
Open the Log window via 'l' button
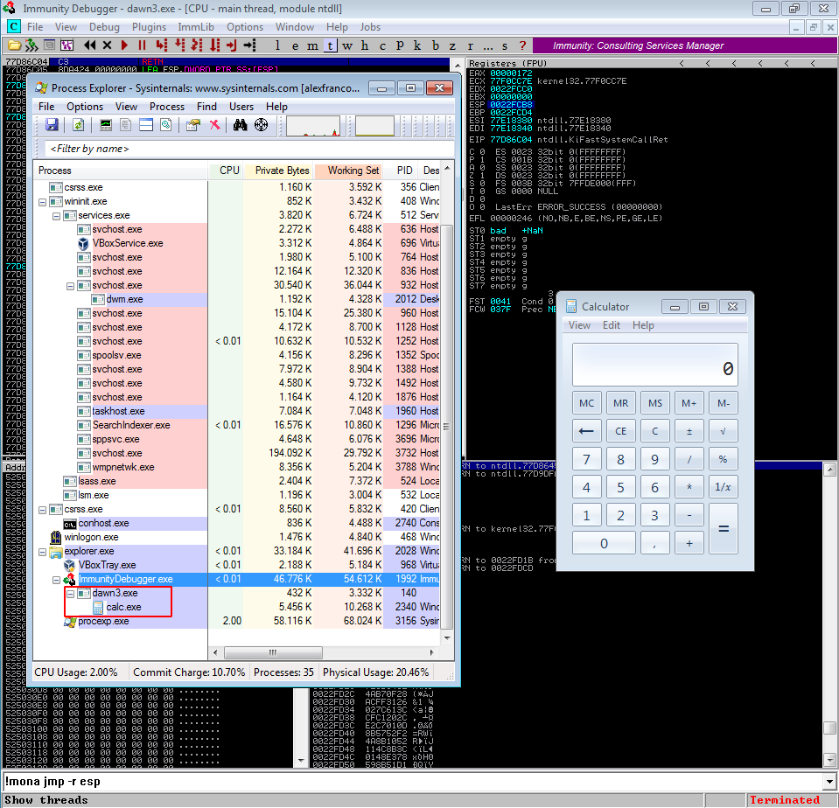pyautogui.click(x=277, y=45)
